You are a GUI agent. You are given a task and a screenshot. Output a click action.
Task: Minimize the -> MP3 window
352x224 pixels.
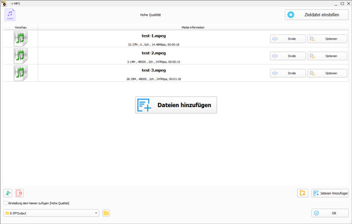point(336,4)
